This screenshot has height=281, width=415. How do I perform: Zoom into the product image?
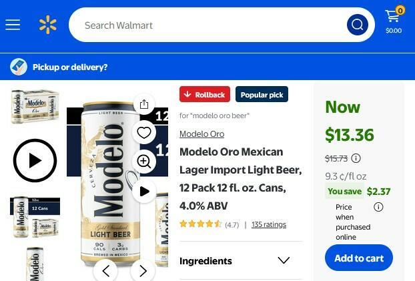pyautogui.click(x=144, y=162)
